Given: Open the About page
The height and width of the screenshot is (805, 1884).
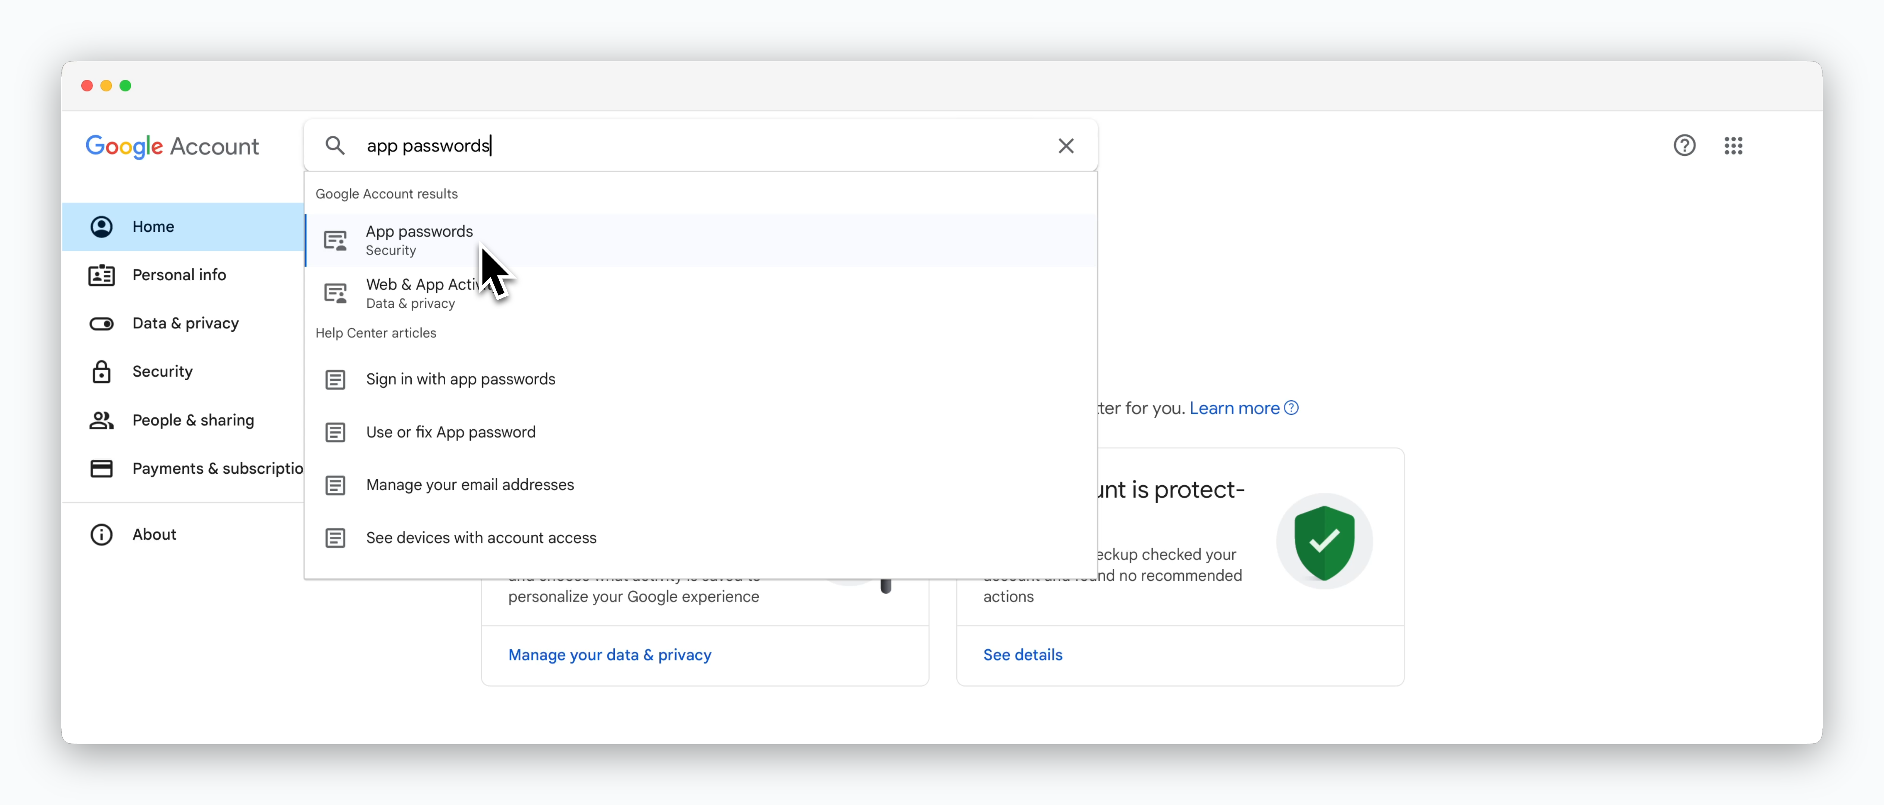Looking at the screenshot, I should (x=183, y=534).
